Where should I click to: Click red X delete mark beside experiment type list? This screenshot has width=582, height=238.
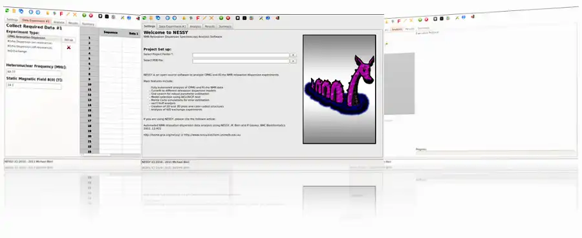tap(69, 47)
